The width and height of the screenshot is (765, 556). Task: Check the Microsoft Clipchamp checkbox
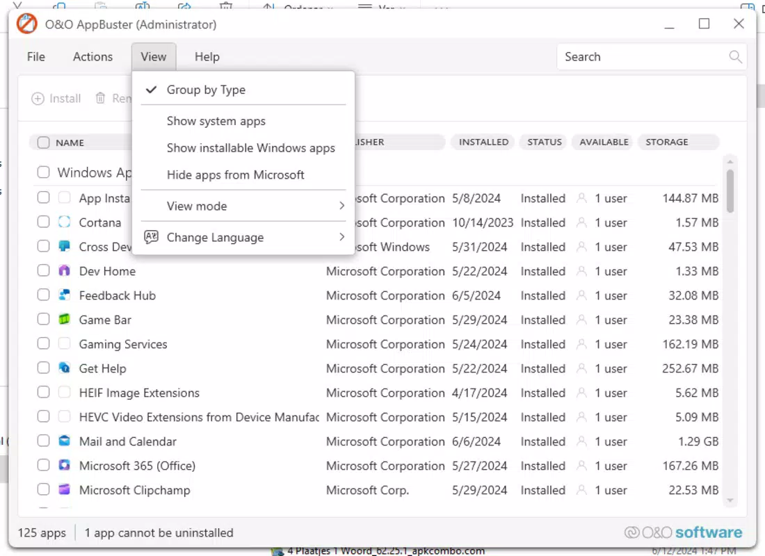(x=43, y=490)
